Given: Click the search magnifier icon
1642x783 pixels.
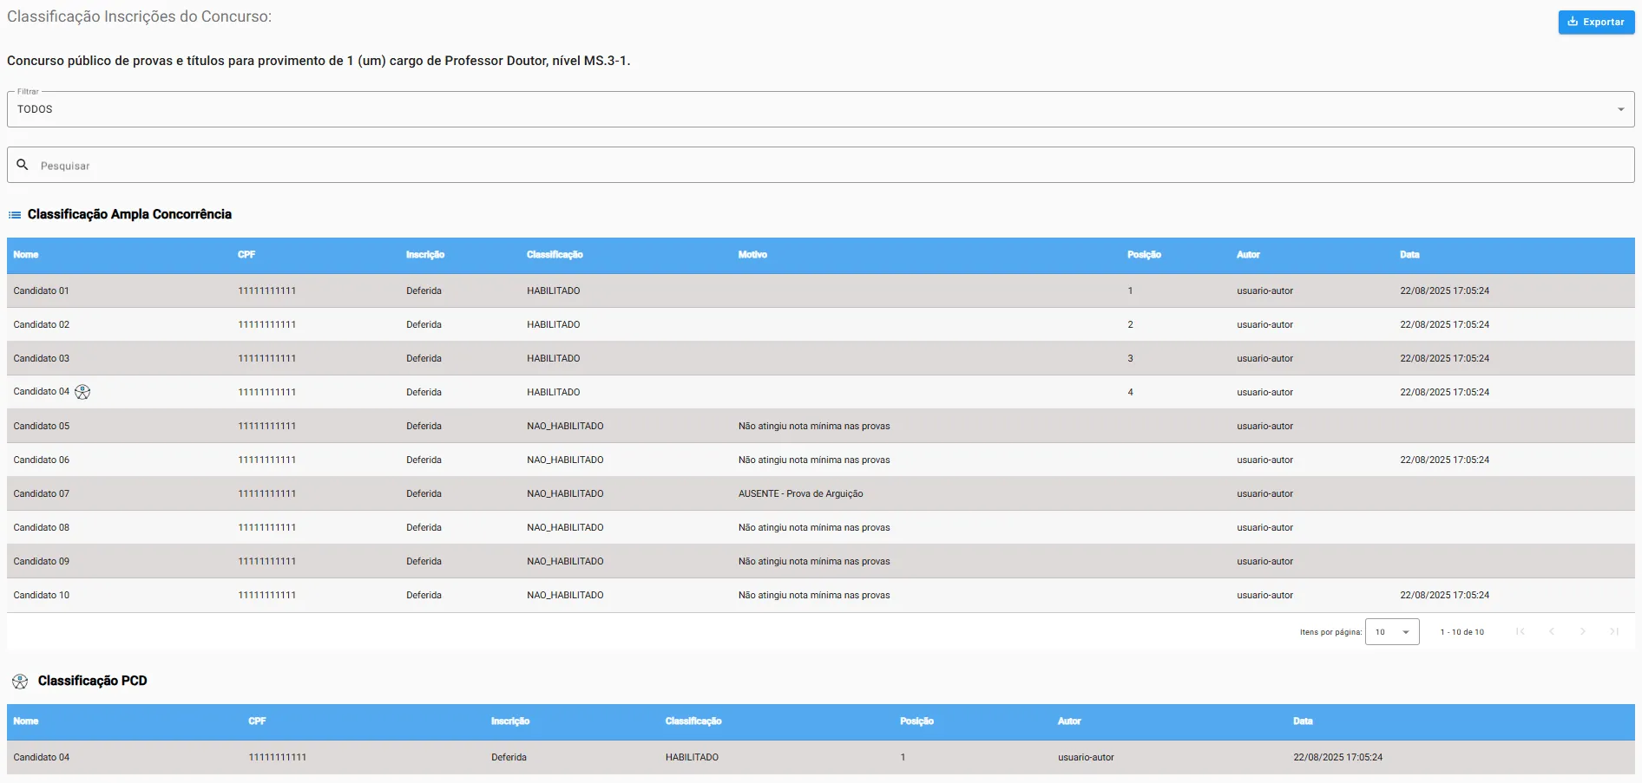Looking at the screenshot, I should click(x=23, y=165).
